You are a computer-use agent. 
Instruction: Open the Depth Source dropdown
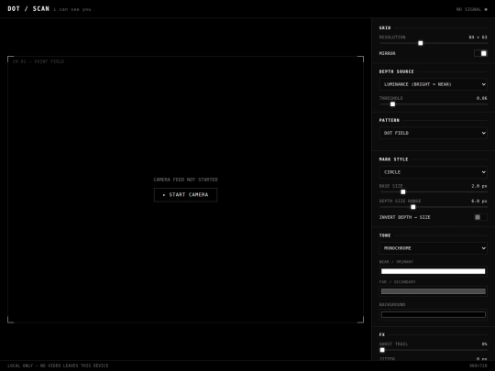[433, 84]
